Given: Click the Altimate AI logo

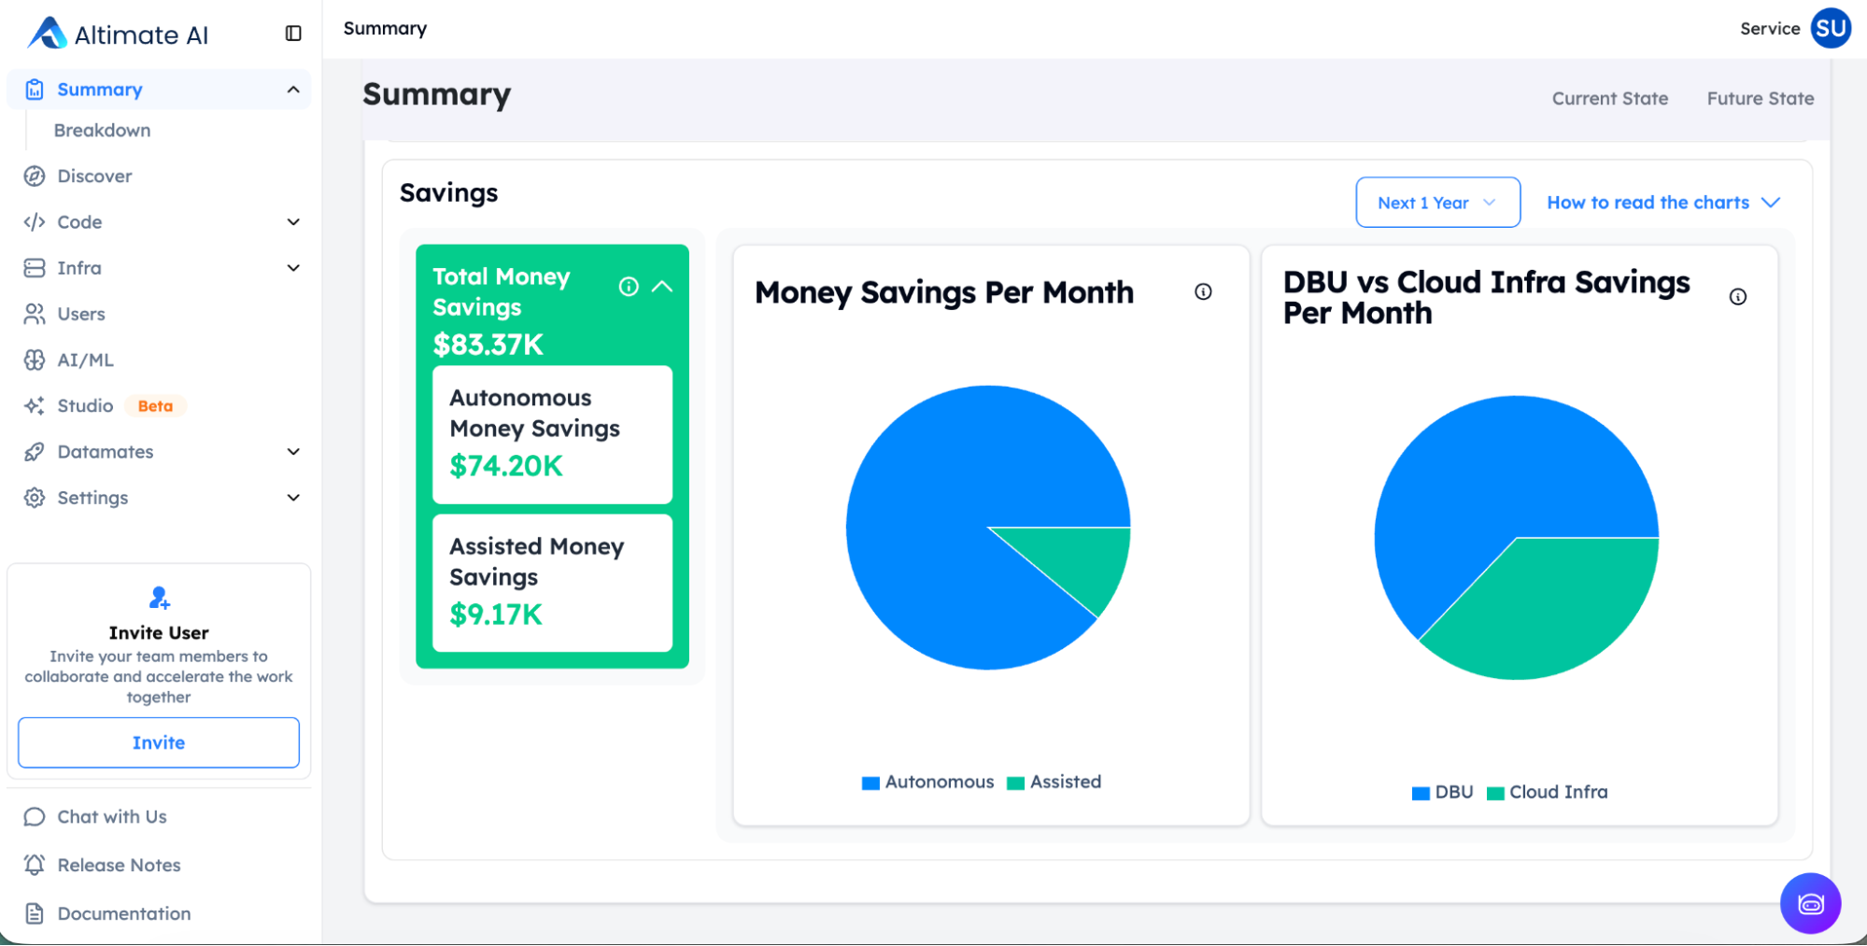Looking at the screenshot, I should 117,34.
